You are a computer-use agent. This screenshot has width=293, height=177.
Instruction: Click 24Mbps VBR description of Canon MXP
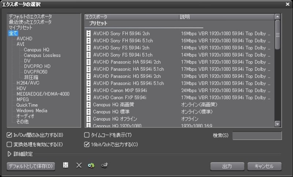point(226,90)
